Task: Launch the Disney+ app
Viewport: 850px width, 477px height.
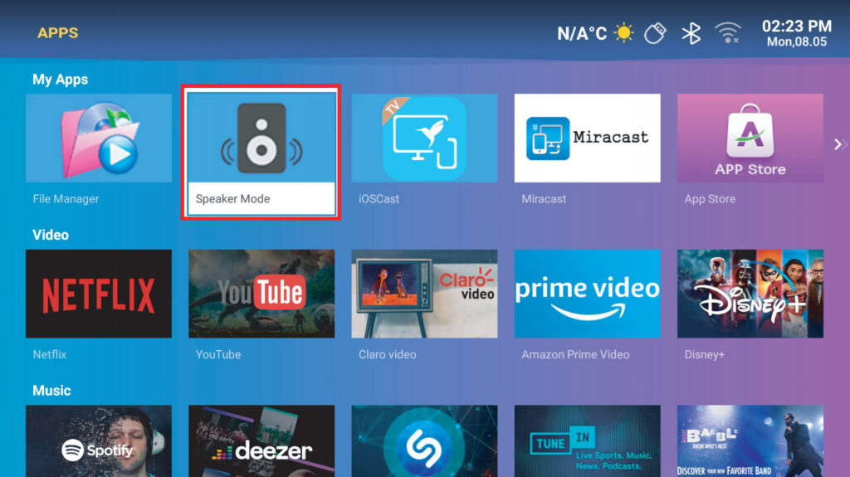Action: [750, 294]
